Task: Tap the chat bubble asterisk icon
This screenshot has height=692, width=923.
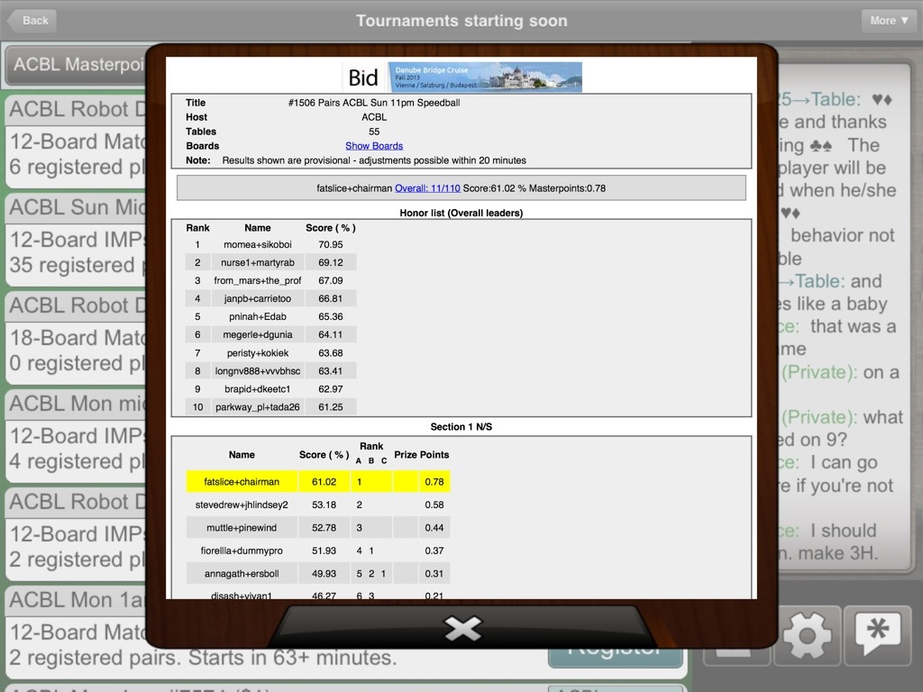Action: point(877,636)
